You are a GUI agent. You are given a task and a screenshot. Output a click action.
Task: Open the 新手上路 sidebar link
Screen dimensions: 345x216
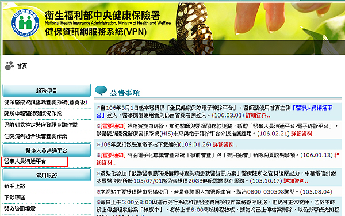(x=14, y=186)
